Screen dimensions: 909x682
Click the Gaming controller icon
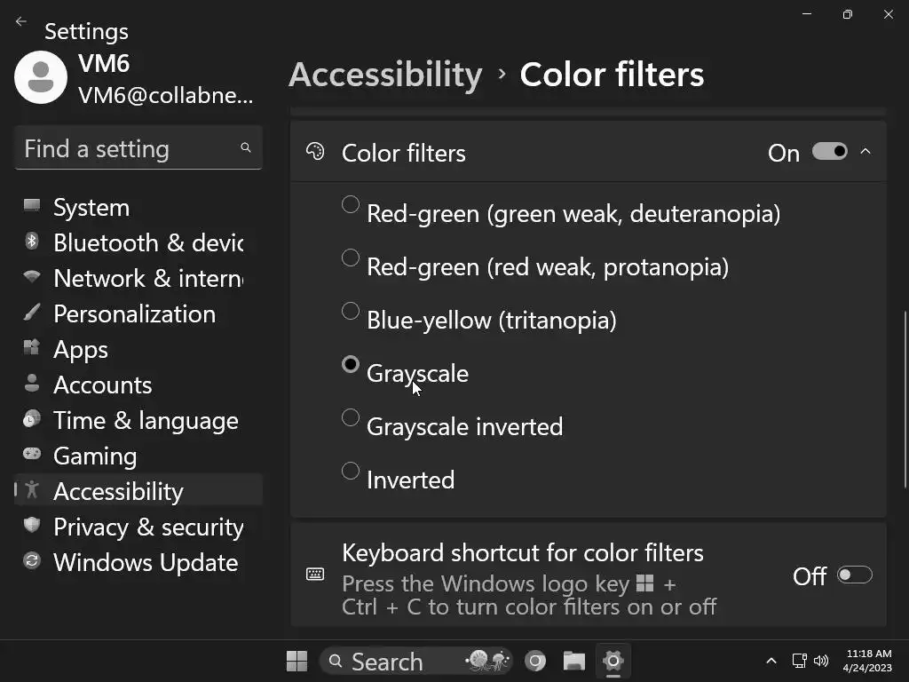[x=32, y=455]
